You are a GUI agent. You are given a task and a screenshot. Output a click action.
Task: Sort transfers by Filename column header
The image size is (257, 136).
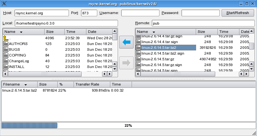(x=19, y=84)
